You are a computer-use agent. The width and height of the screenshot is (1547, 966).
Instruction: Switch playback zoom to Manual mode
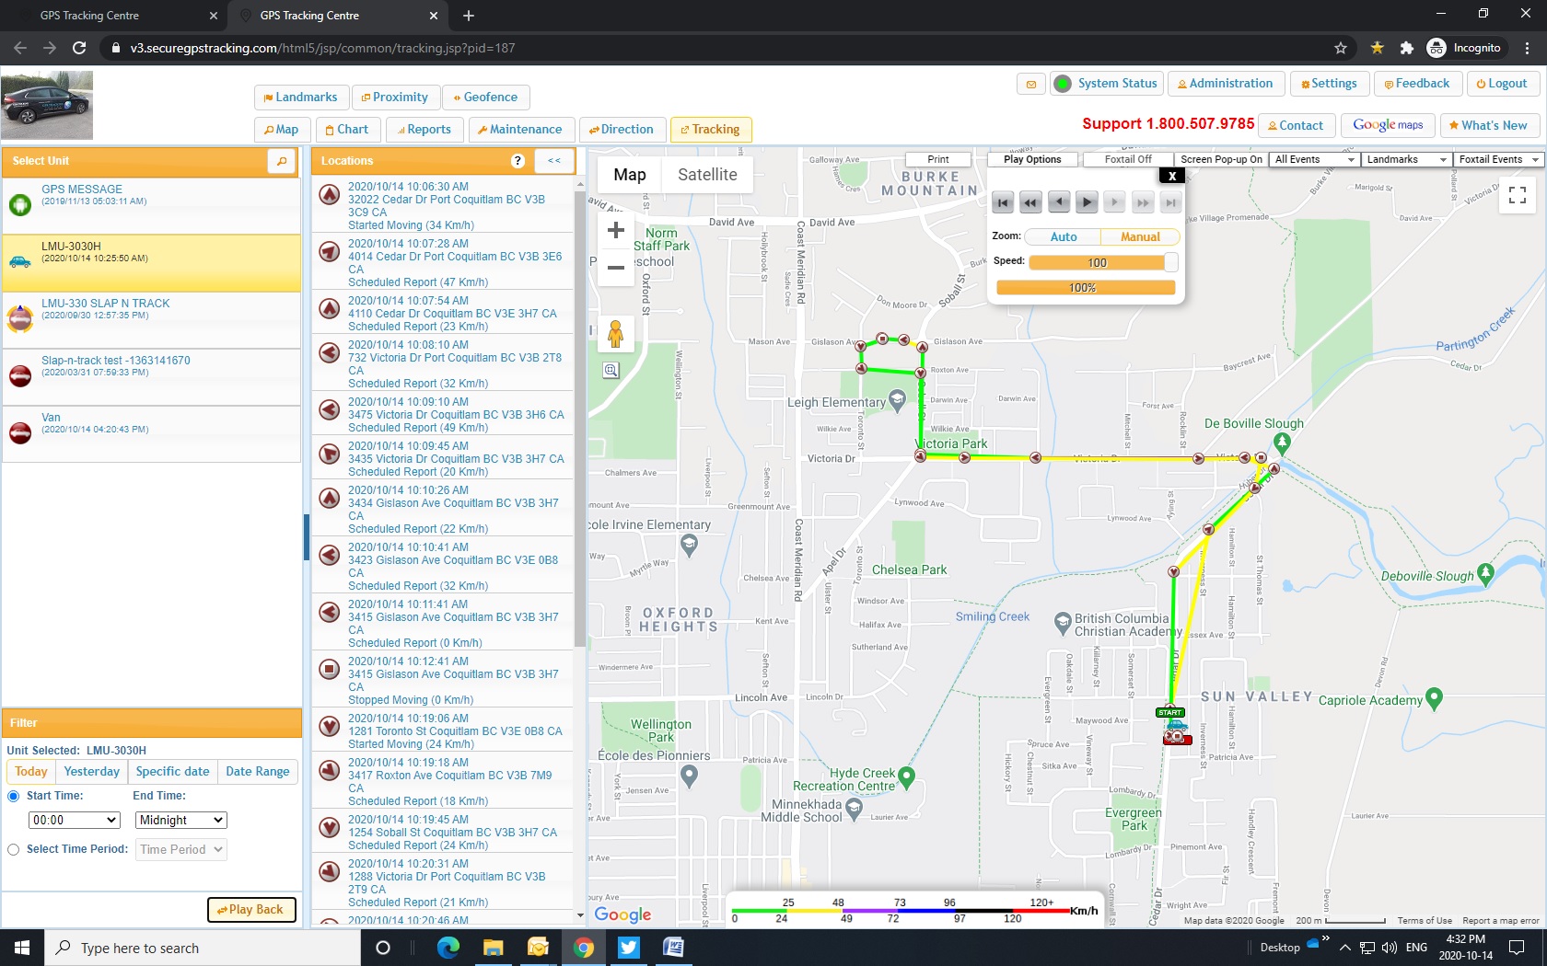pos(1139,236)
